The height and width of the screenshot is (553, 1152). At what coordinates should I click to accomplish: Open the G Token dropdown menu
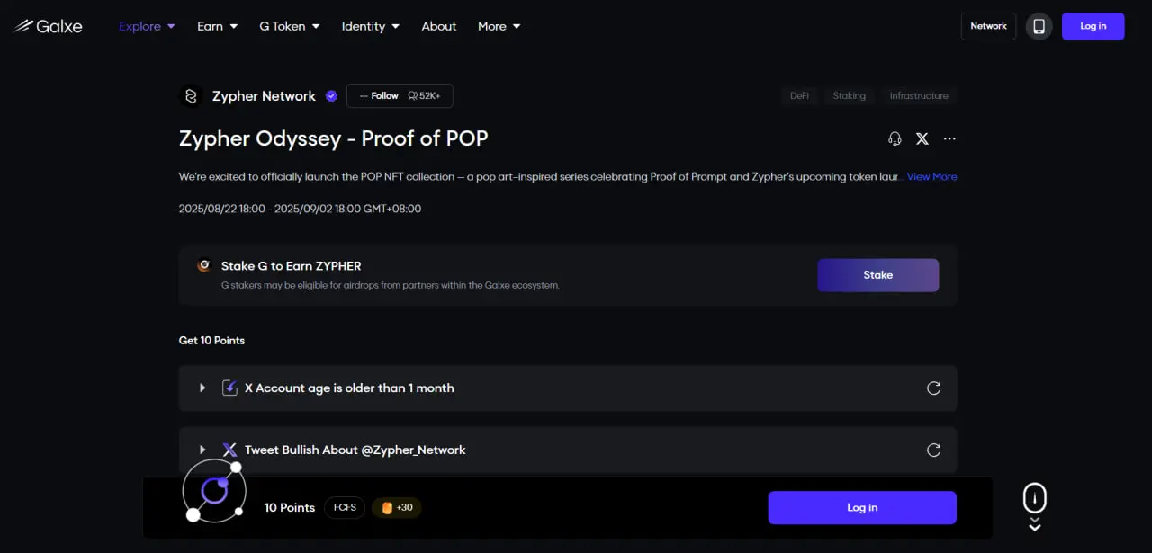[x=289, y=26]
